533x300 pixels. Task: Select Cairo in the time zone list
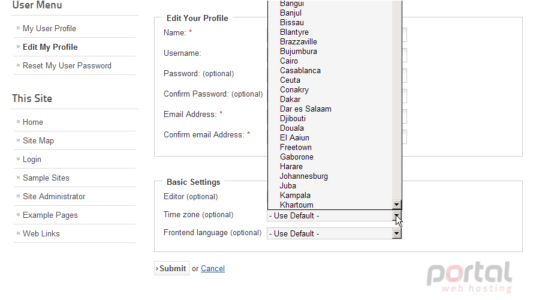(289, 61)
